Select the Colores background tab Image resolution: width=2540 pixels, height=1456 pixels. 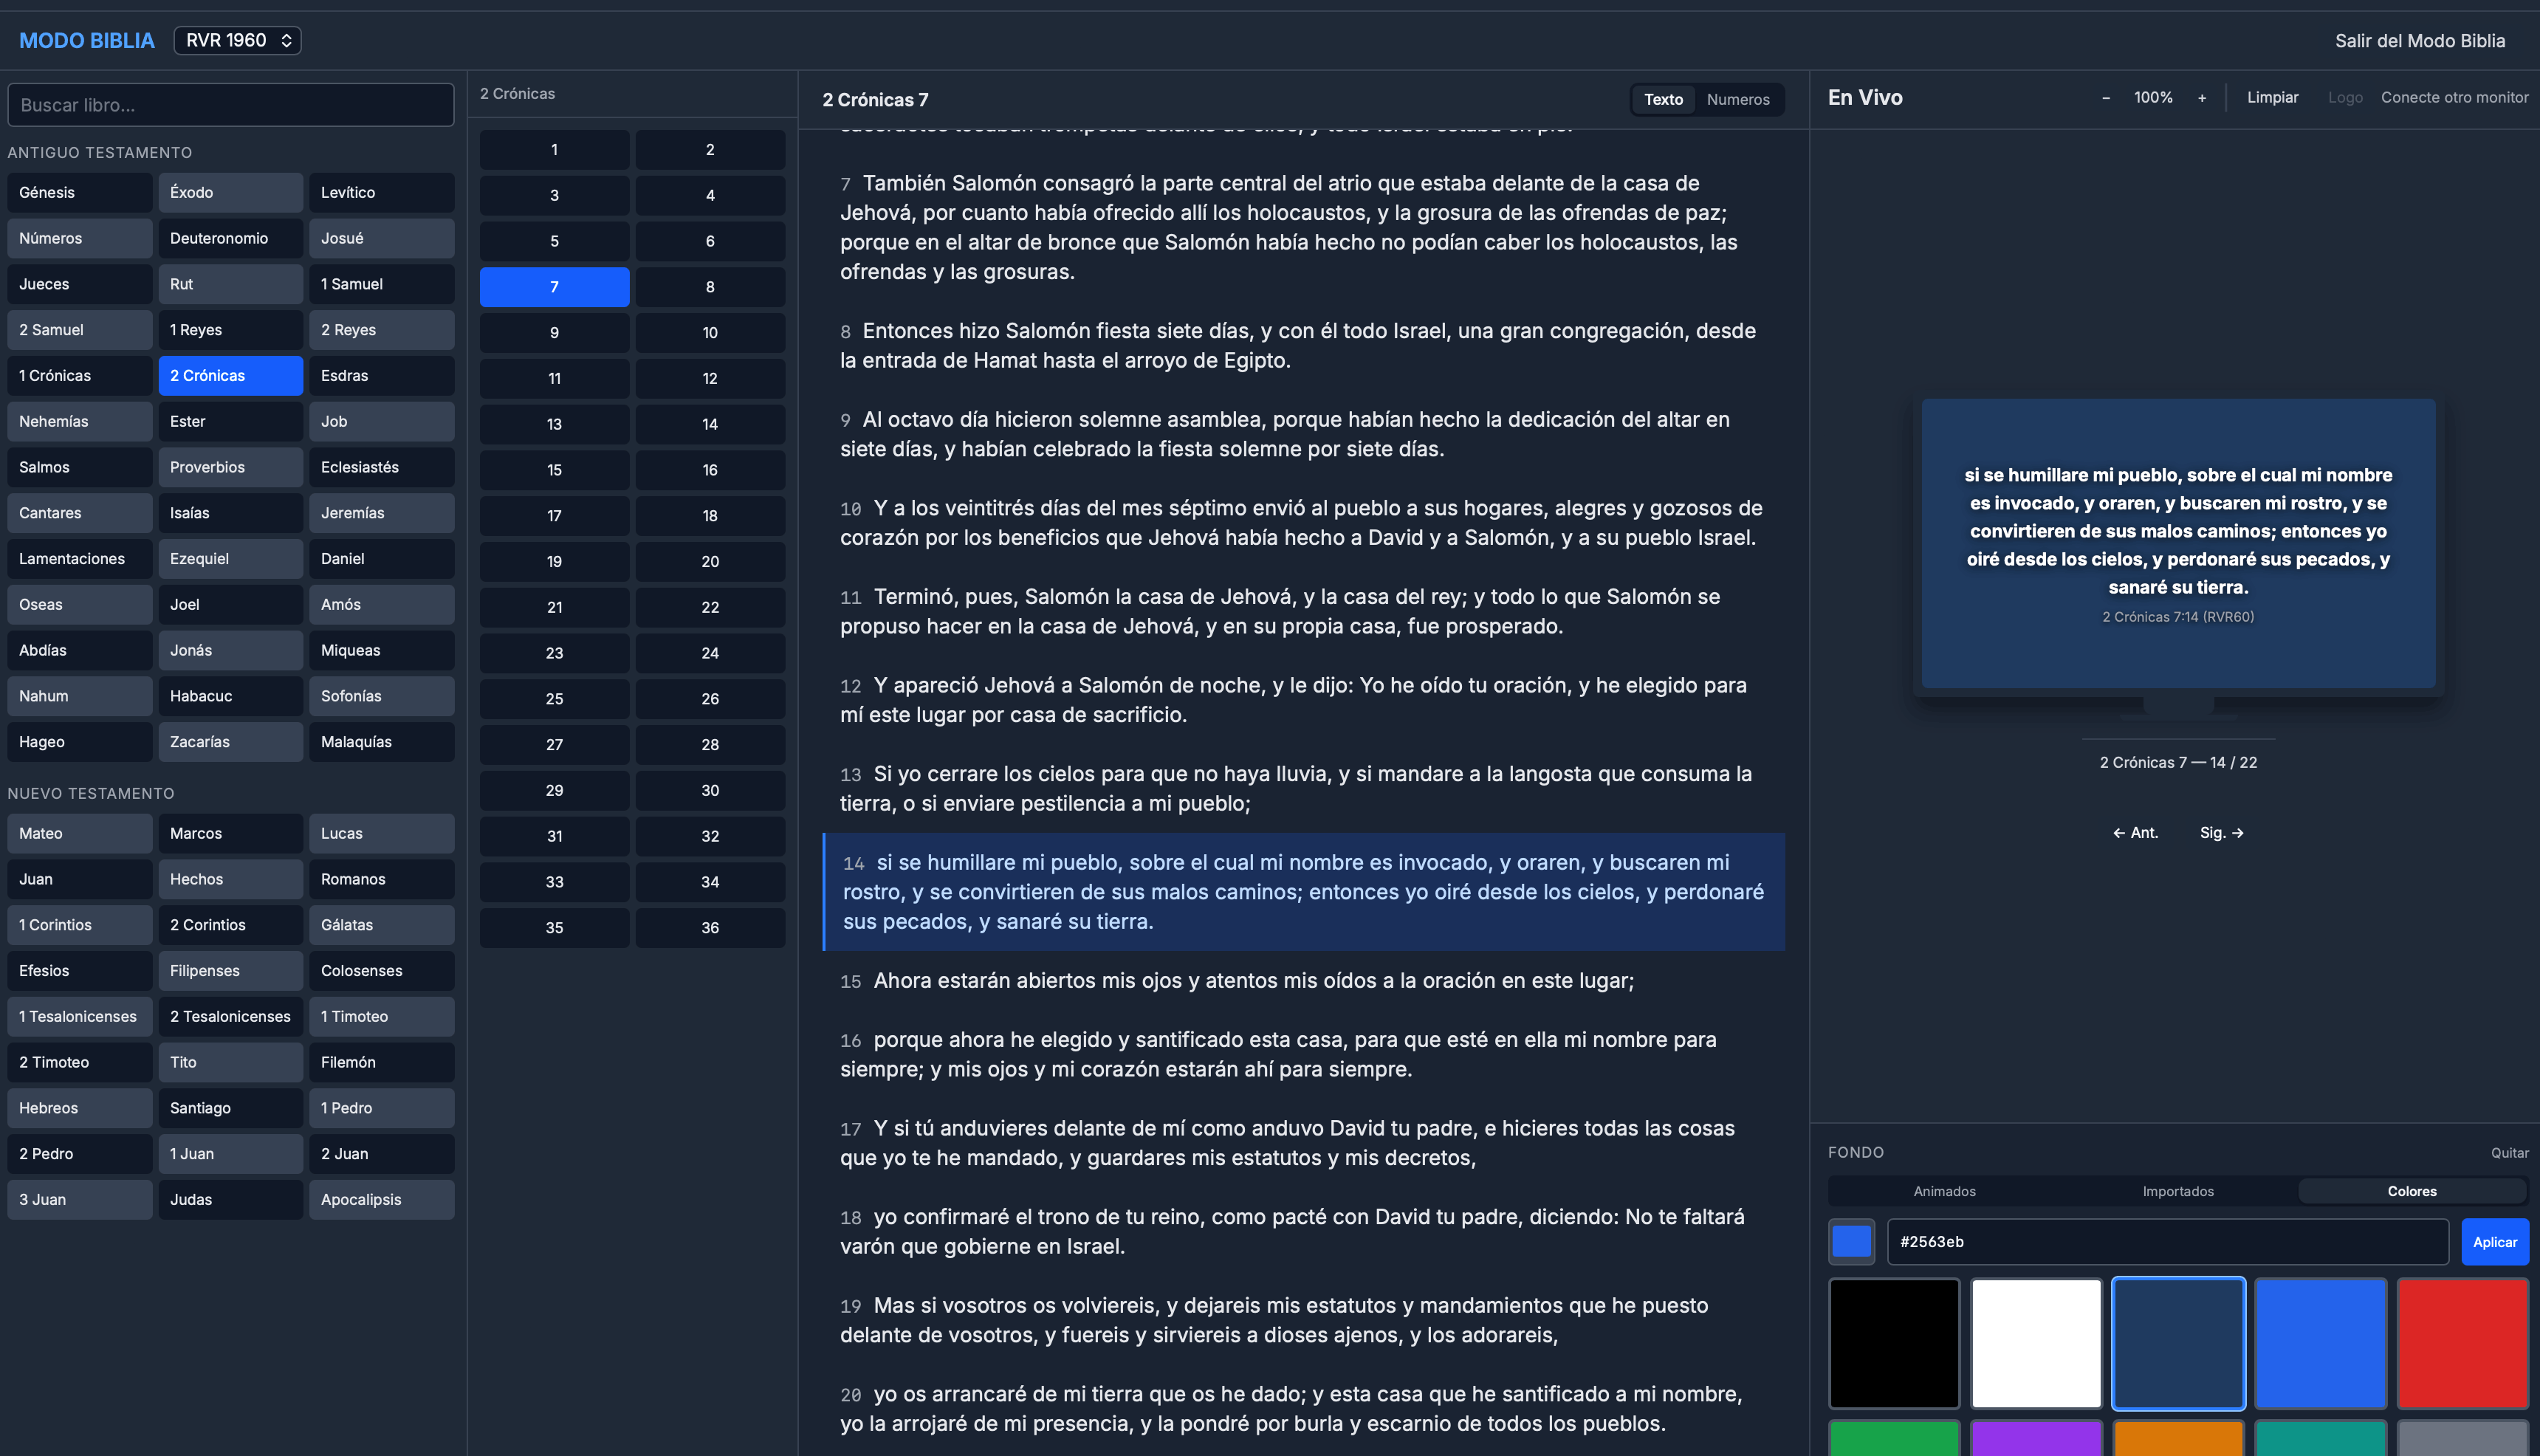coord(2411,1191)
